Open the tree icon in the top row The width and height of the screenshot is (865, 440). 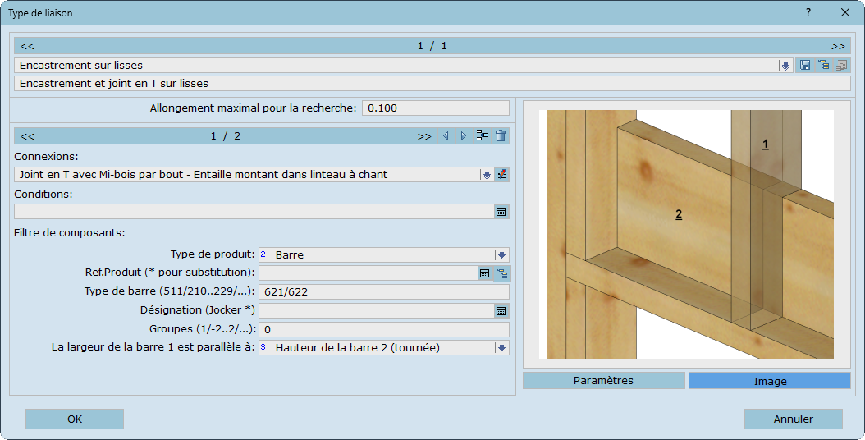click(x=823, y=65)
